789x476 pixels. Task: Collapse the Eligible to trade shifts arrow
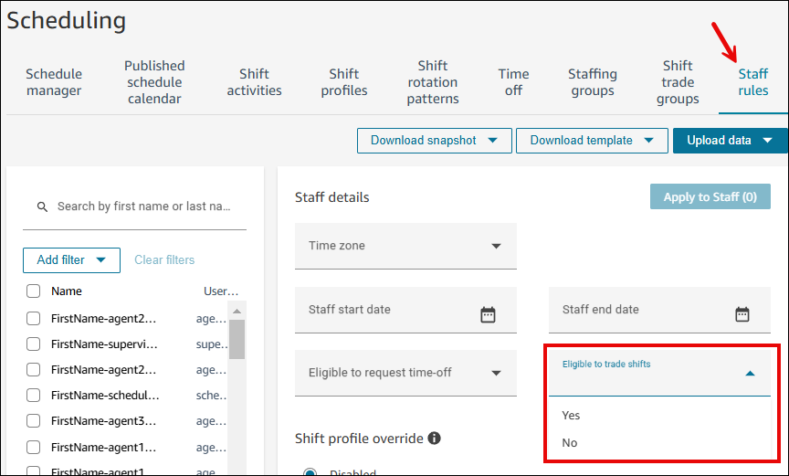pos(750,373)
